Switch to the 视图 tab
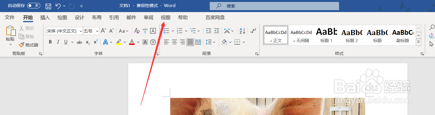The width and height of the screenshot is (435, 115). 166,17
